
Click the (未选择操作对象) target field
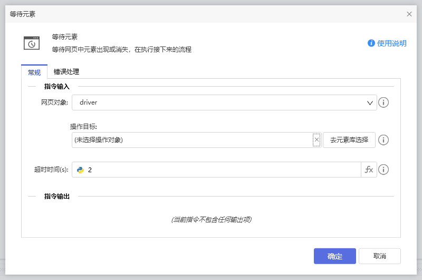pos(193,140)
